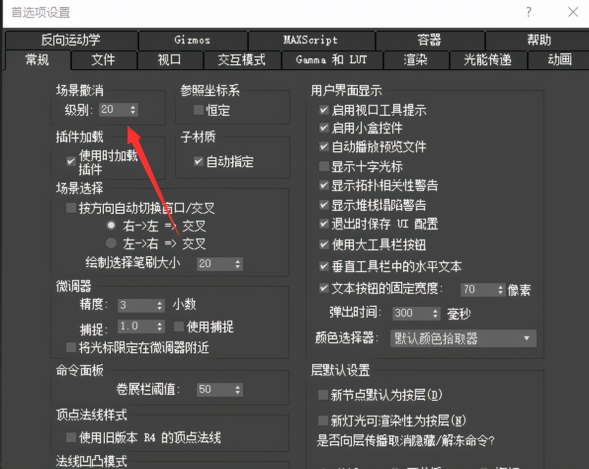
Task: Open the Gizmos settings tab
Action: click(x=193, y=41)
